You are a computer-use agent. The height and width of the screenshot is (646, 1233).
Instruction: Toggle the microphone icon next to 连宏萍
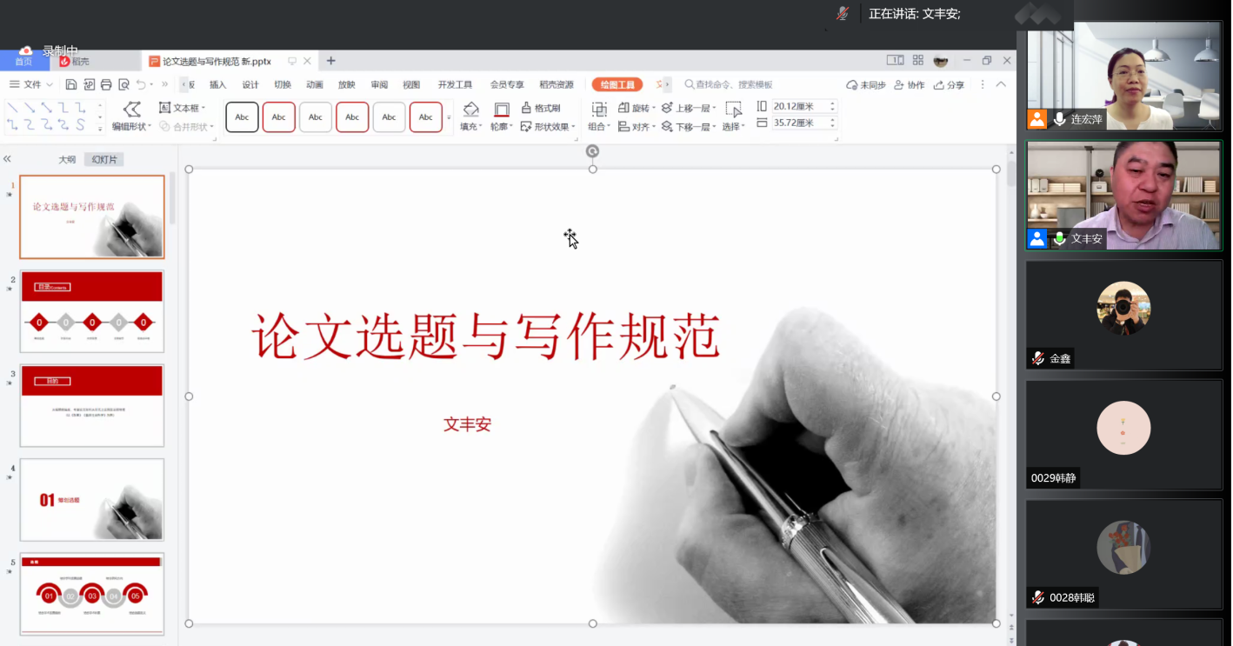click(x=1059, y=119)
